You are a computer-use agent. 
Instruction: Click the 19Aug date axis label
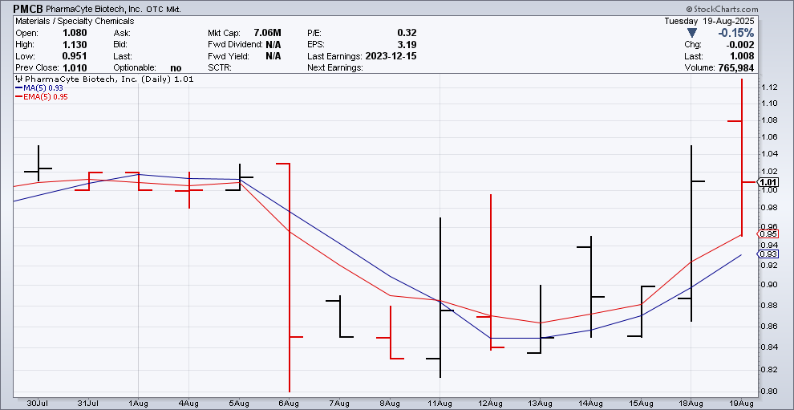[x=741, y=404]
